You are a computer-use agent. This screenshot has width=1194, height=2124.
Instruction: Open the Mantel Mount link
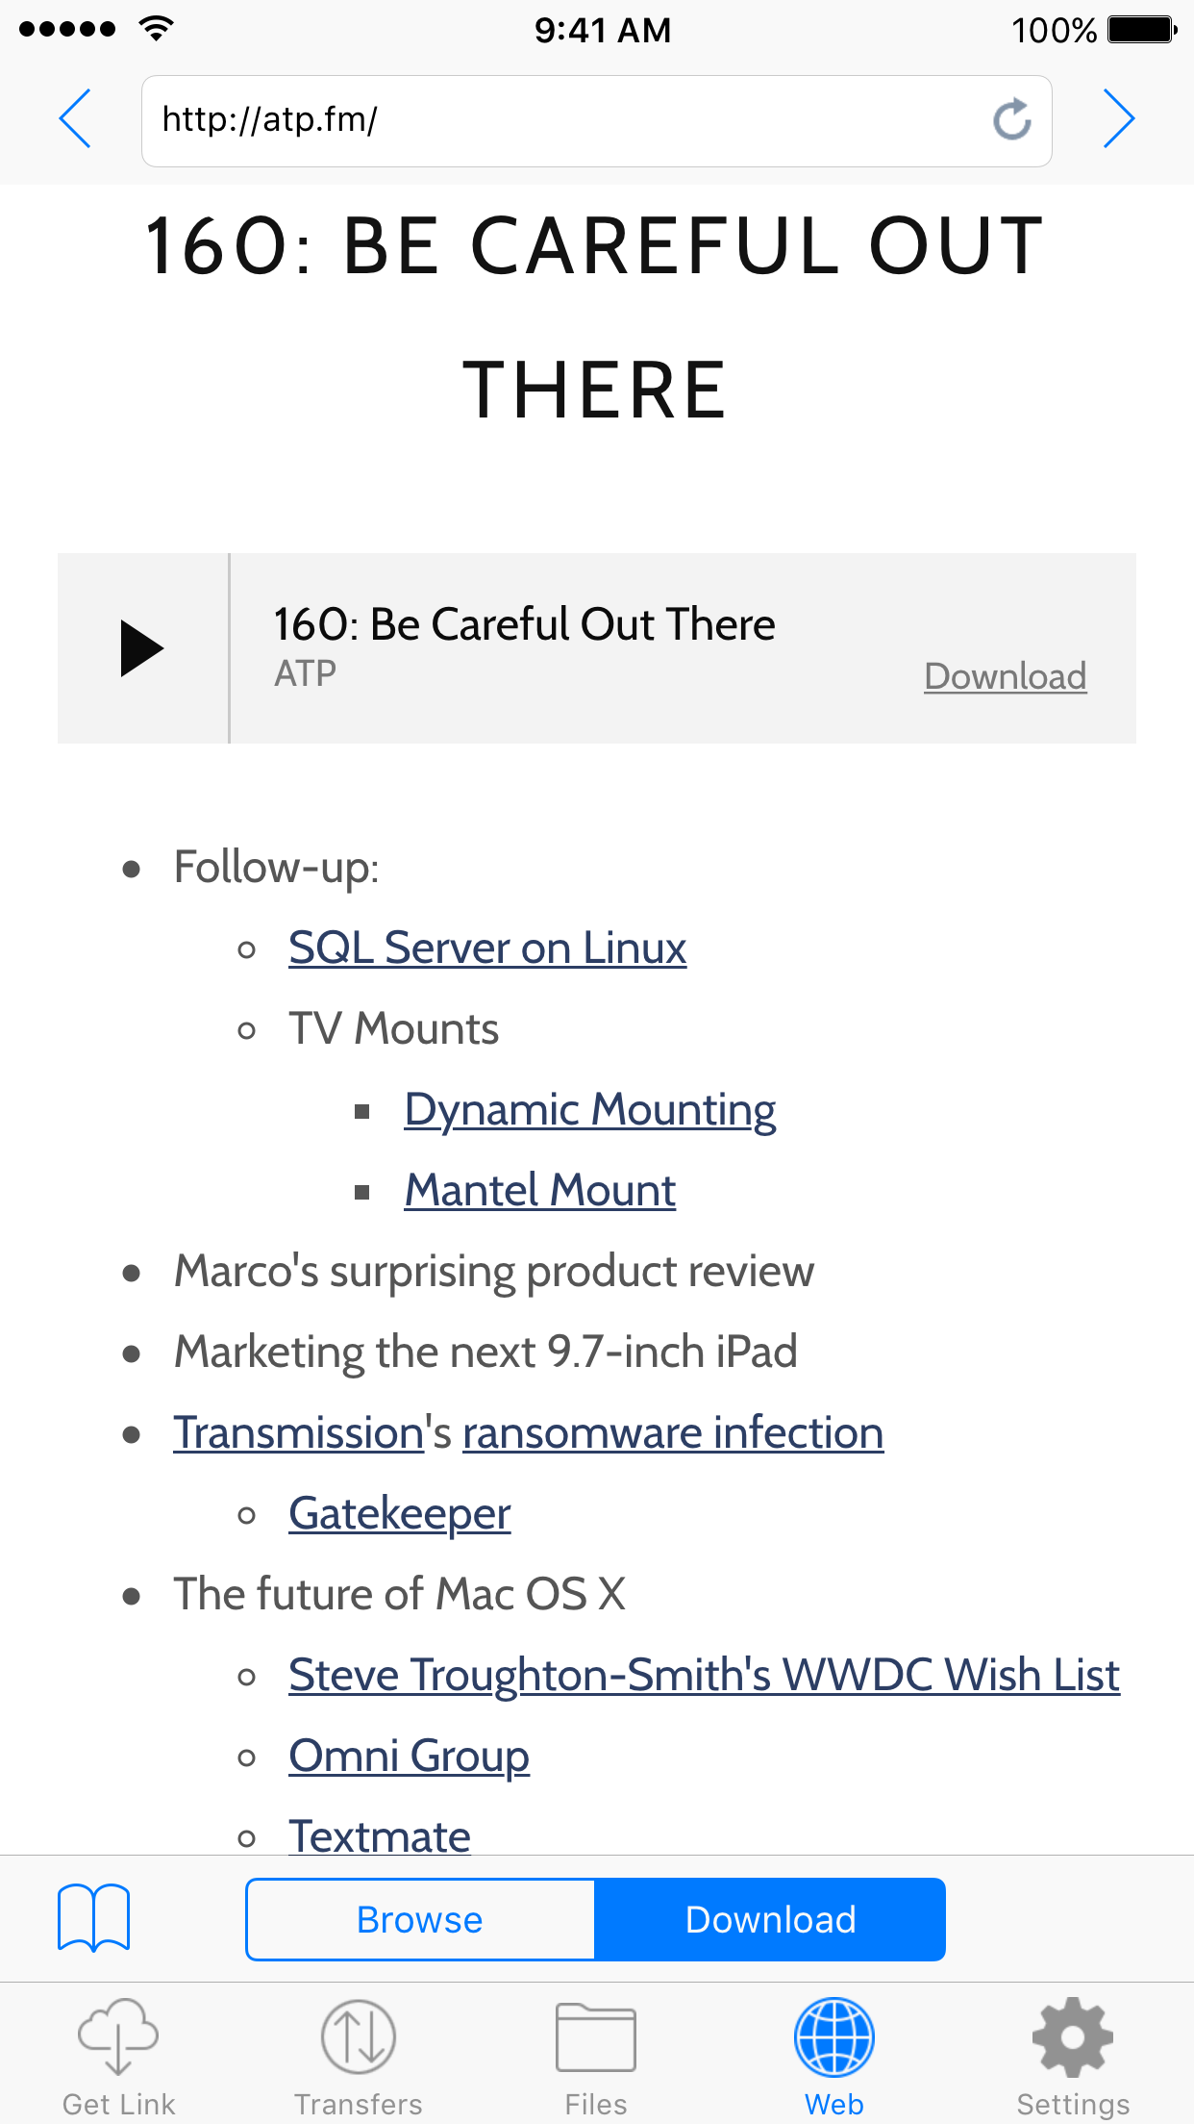539,1191
